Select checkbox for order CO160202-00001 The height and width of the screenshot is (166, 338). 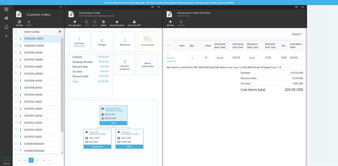[x=16, y=39]
